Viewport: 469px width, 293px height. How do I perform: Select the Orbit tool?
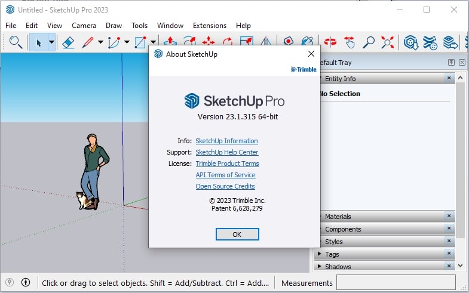click(x=330, y=42)
